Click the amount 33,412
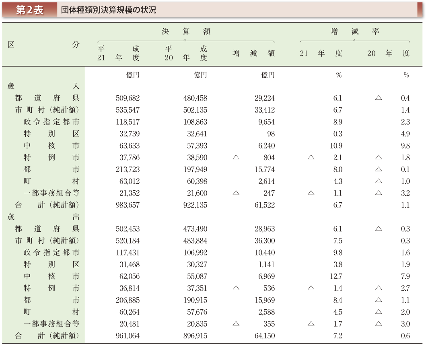This screenshot has height=344, width=426. (x=265, y=110)
